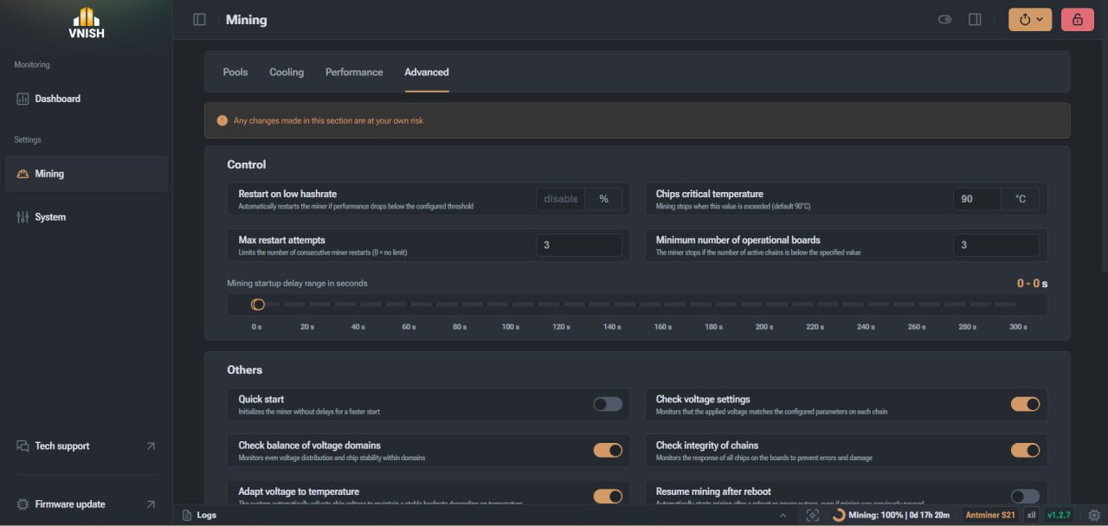The image size is (1108, 526).
Task: Toggle the top bar switch icon
Action: pos(945,19)
